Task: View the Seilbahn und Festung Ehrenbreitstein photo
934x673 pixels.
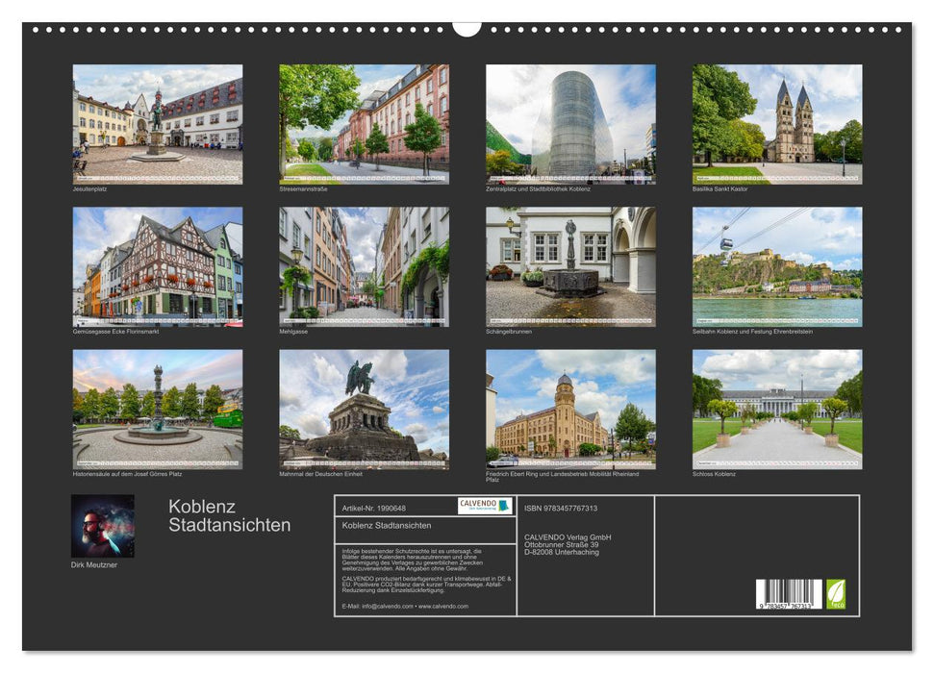Action: [781, 269]
